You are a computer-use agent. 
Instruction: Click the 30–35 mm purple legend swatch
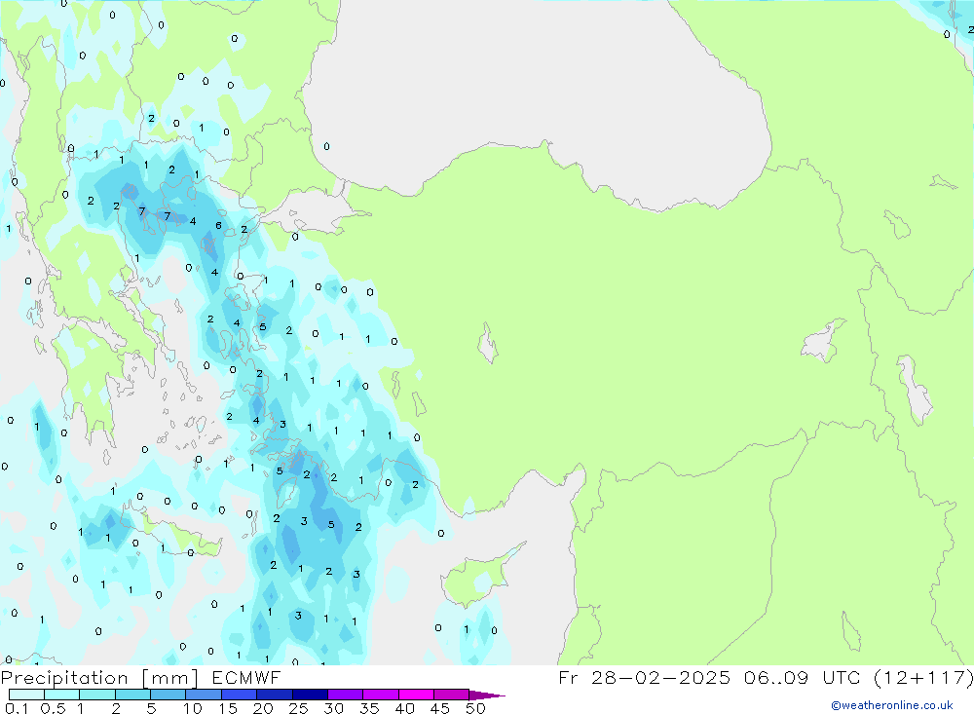(345, 695)
